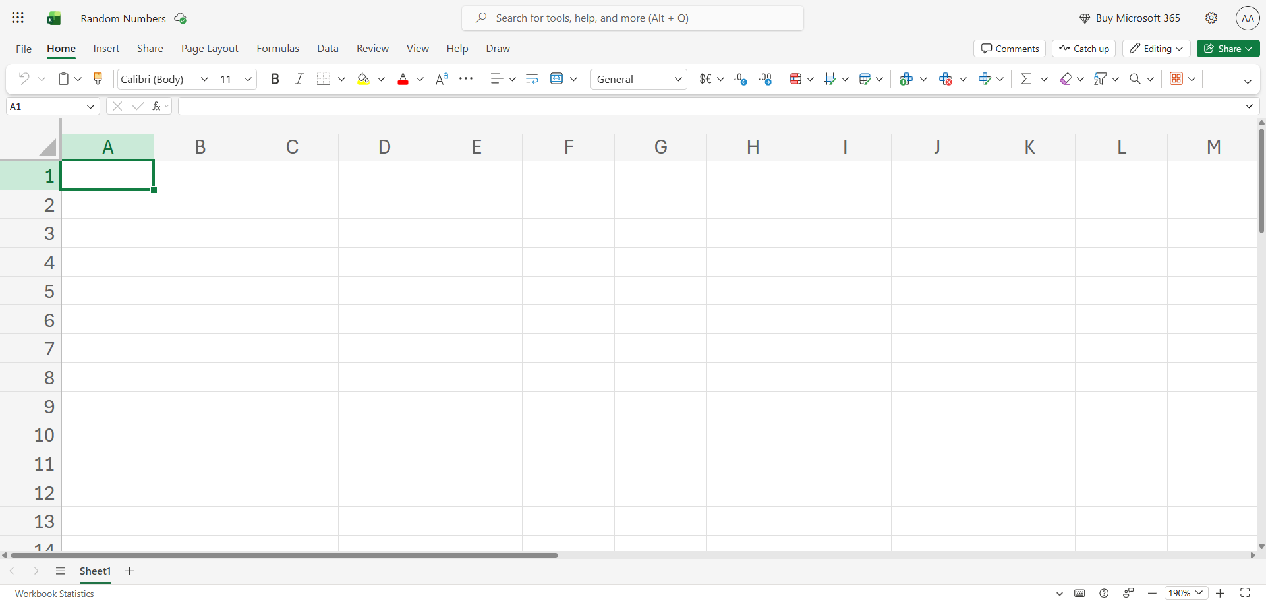Click the cloud saved status icon

click(180, 18)
